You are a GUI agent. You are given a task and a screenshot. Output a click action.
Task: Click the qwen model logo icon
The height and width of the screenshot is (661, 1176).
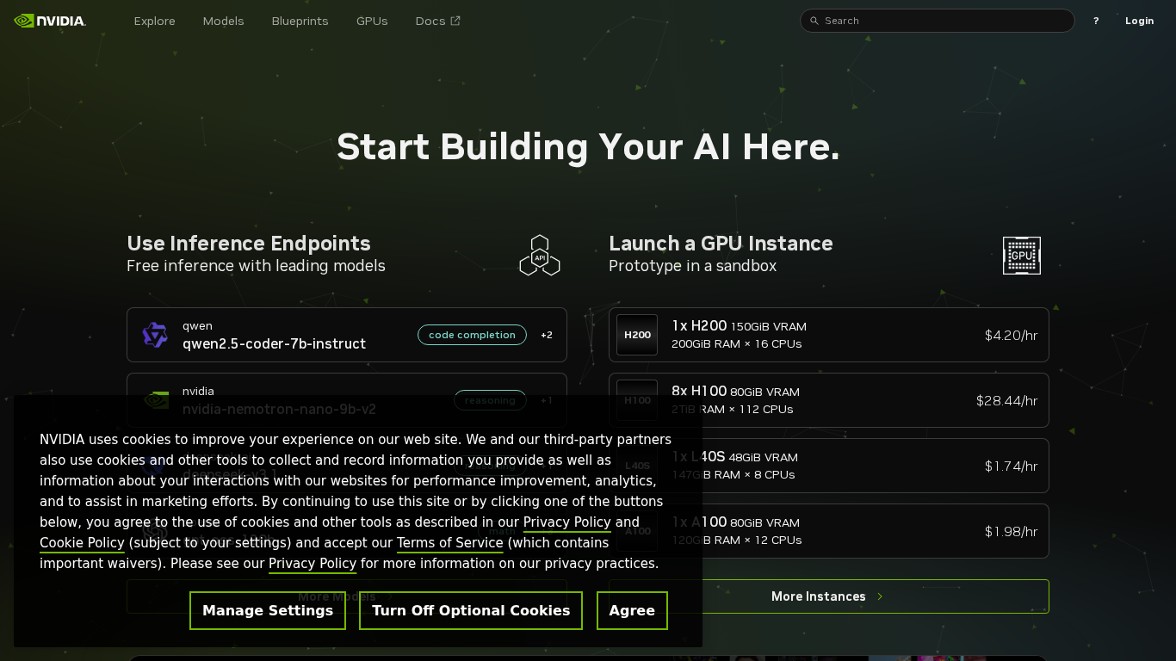[x=155, y=335]
